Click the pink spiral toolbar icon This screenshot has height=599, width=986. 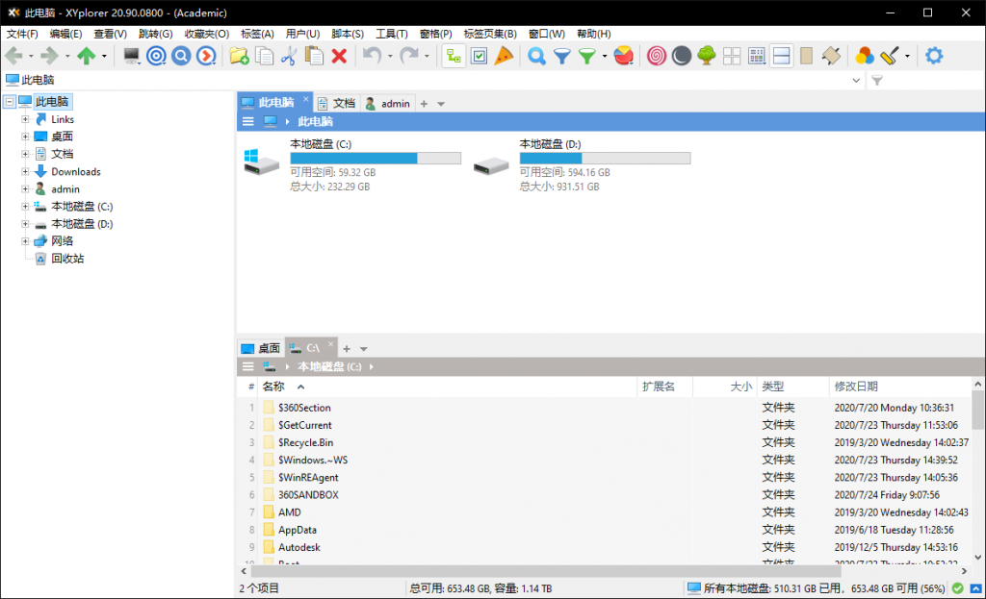click(657, 56)
